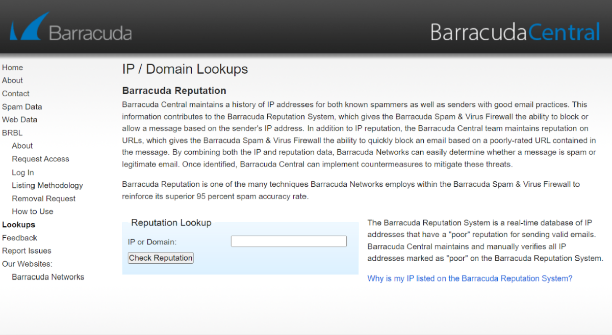This screenshot has width=612, height=335.
Task: Go to the Home page link
Action: coord(12,68)
